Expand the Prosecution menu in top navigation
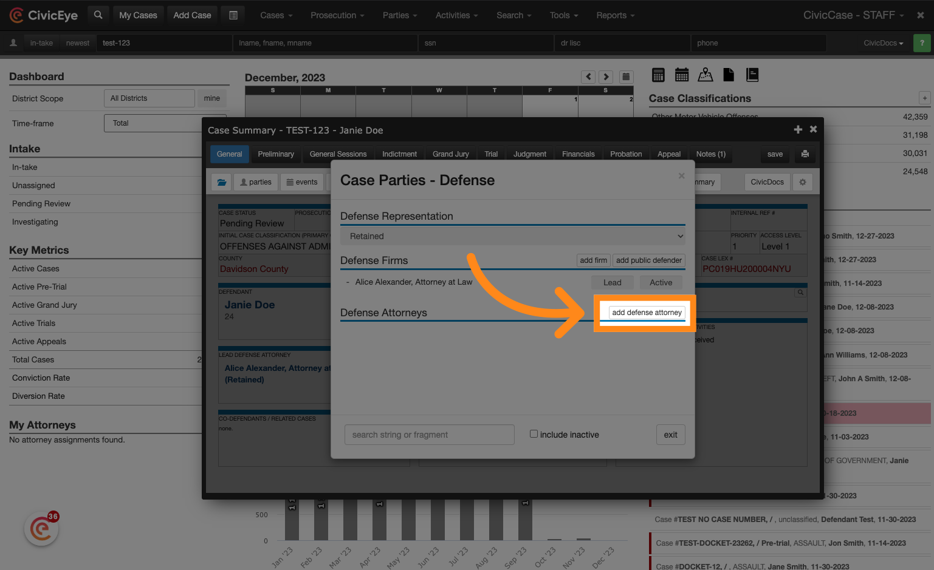934x570 pixels. 337,15
